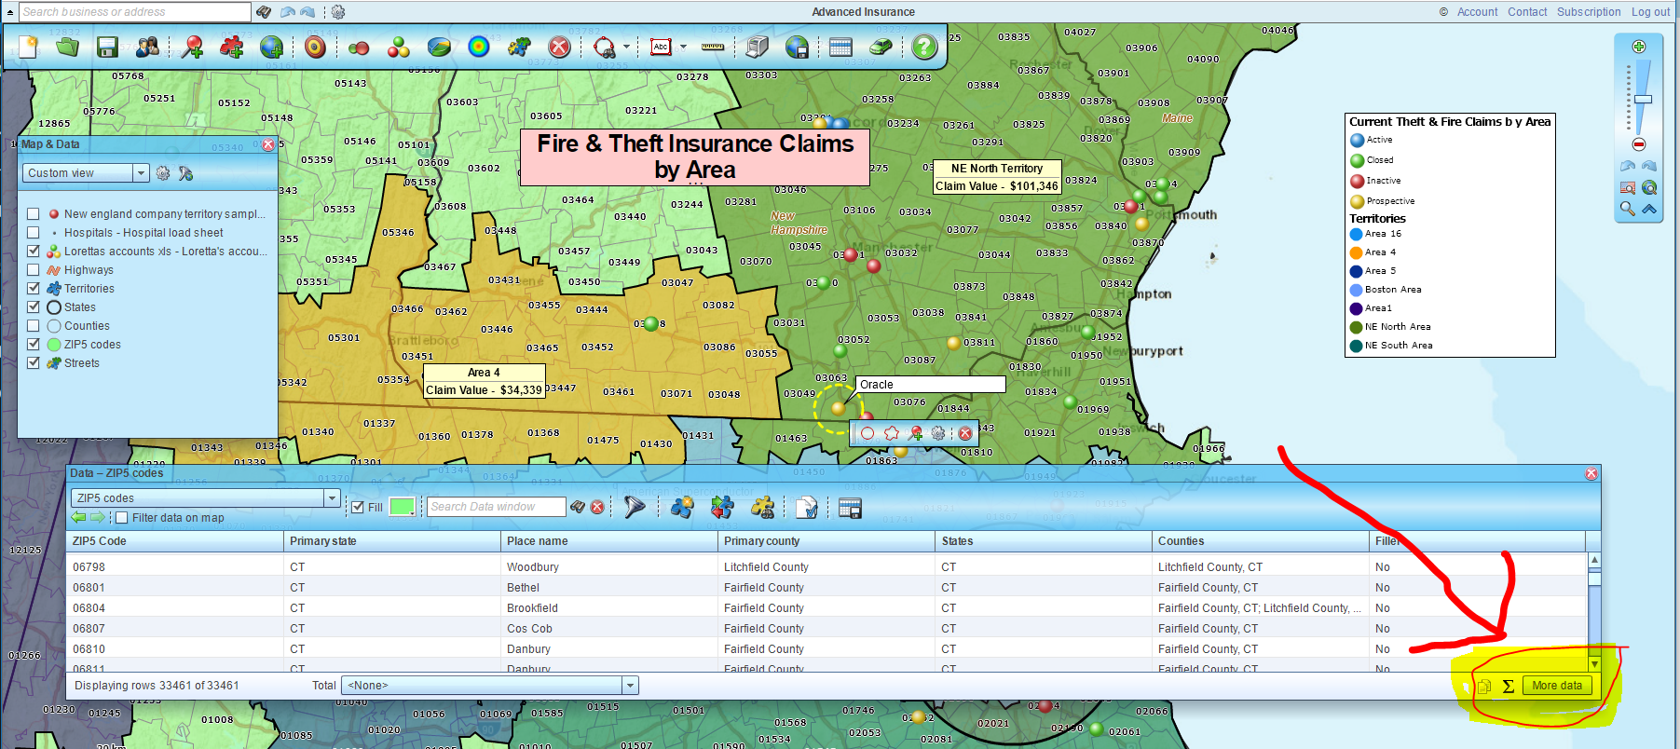Screen dimensions: 1680x749
Task: Zoom to USA flag magnifier icon
Action: click(x=1628, y=187)
